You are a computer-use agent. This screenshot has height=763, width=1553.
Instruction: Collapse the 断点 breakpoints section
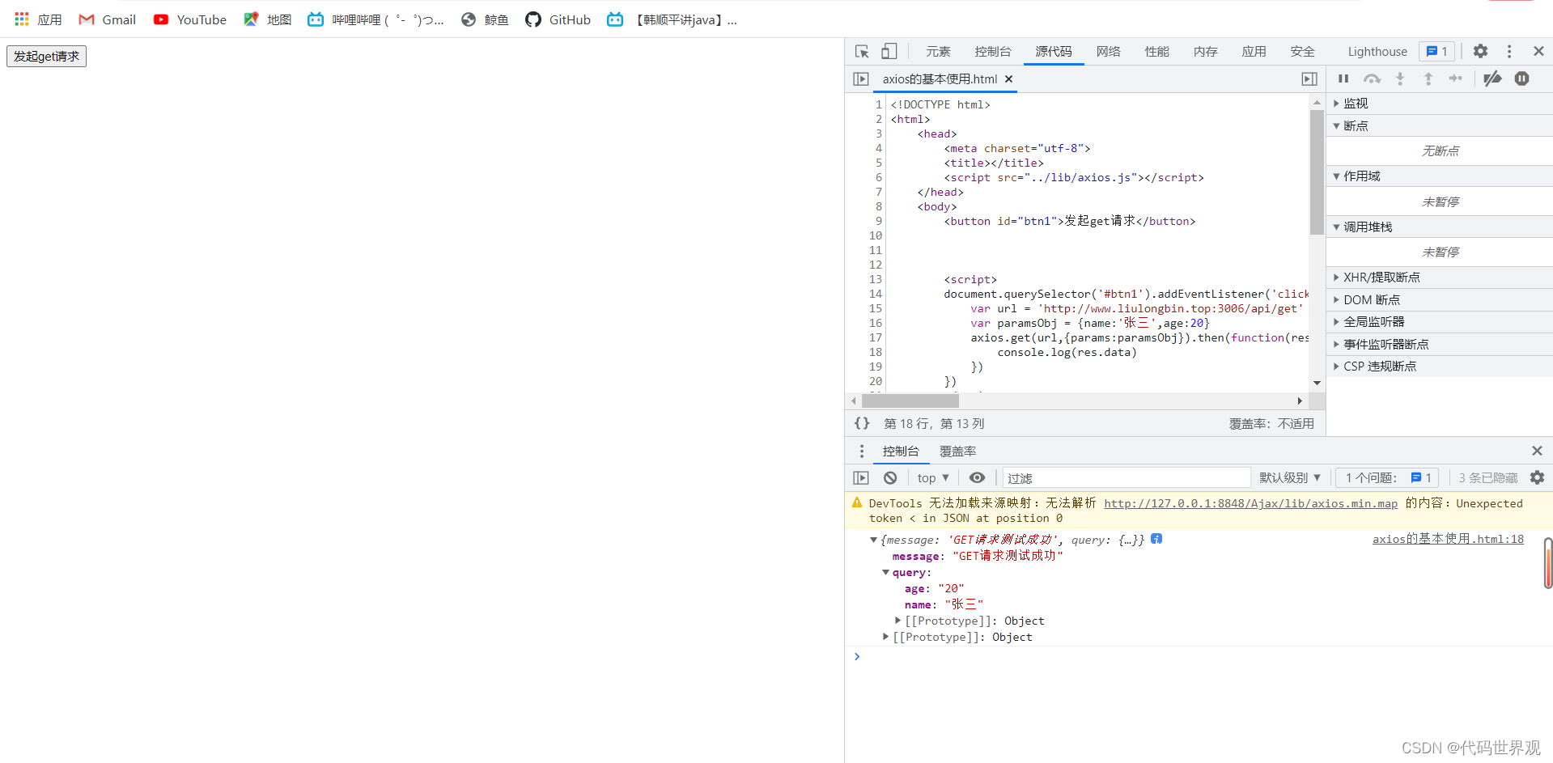pos(1439,125)
